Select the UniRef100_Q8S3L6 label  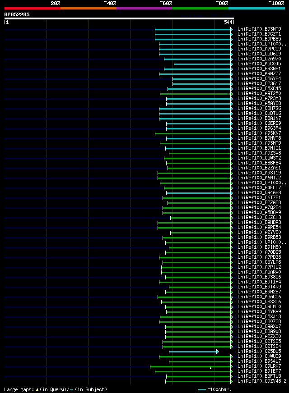(x=259, y=302)
